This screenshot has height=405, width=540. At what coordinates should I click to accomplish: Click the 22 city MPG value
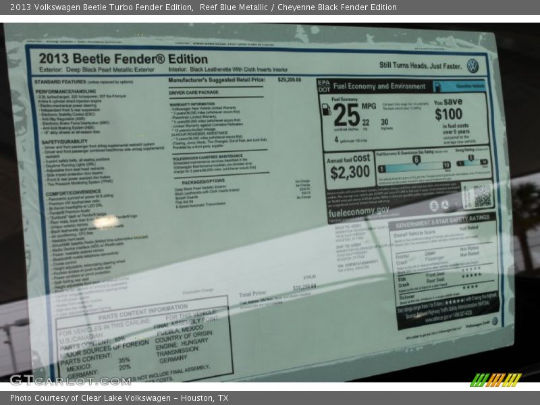tap(365, 123)
